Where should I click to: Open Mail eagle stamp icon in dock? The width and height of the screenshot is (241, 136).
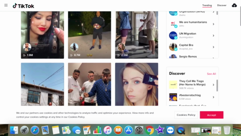(45, 130)
